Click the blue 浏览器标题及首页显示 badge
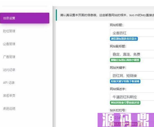This screenshot has height=127, width=154. point(124,39)
